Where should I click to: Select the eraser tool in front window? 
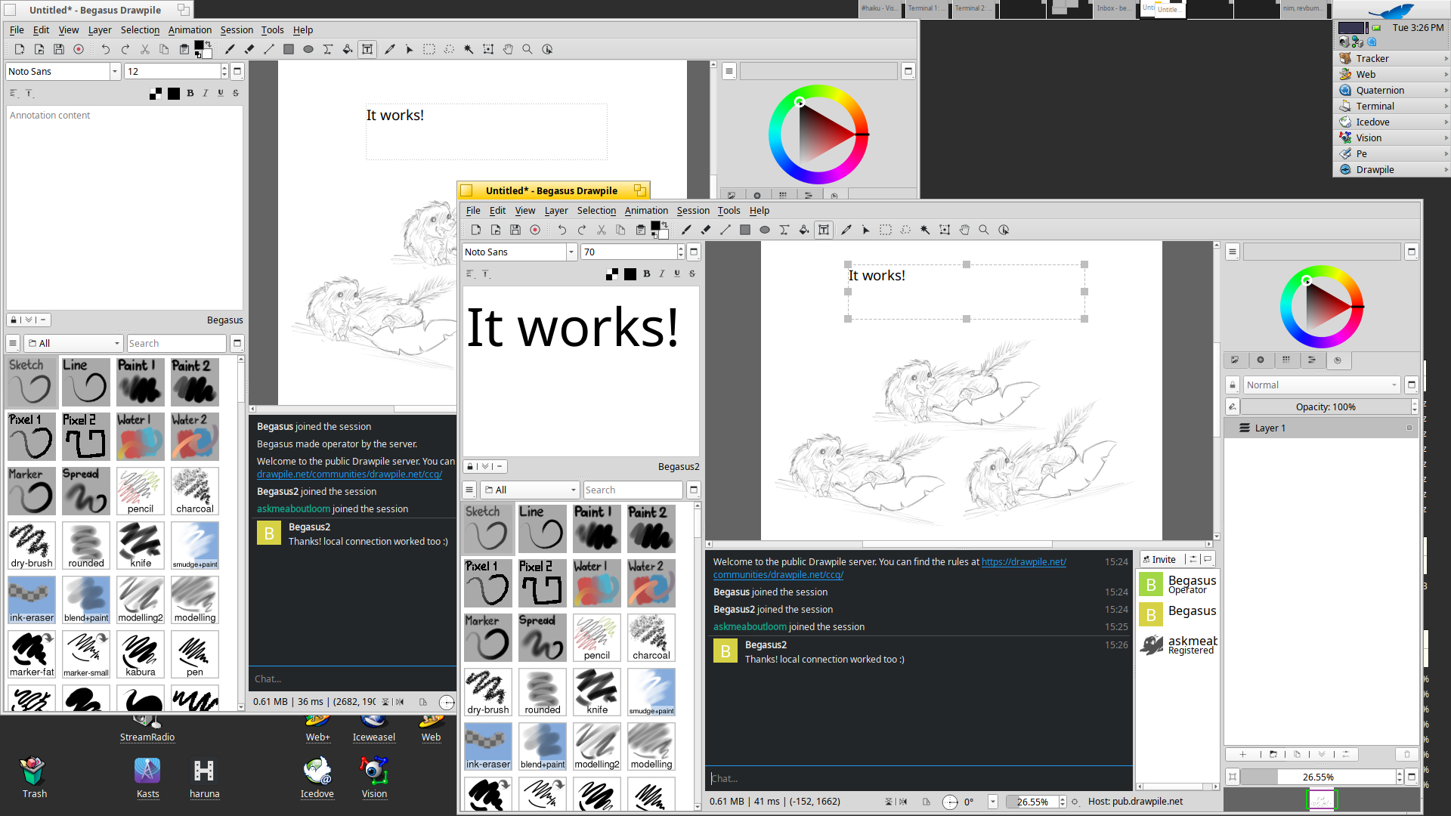tap(706, 230)
